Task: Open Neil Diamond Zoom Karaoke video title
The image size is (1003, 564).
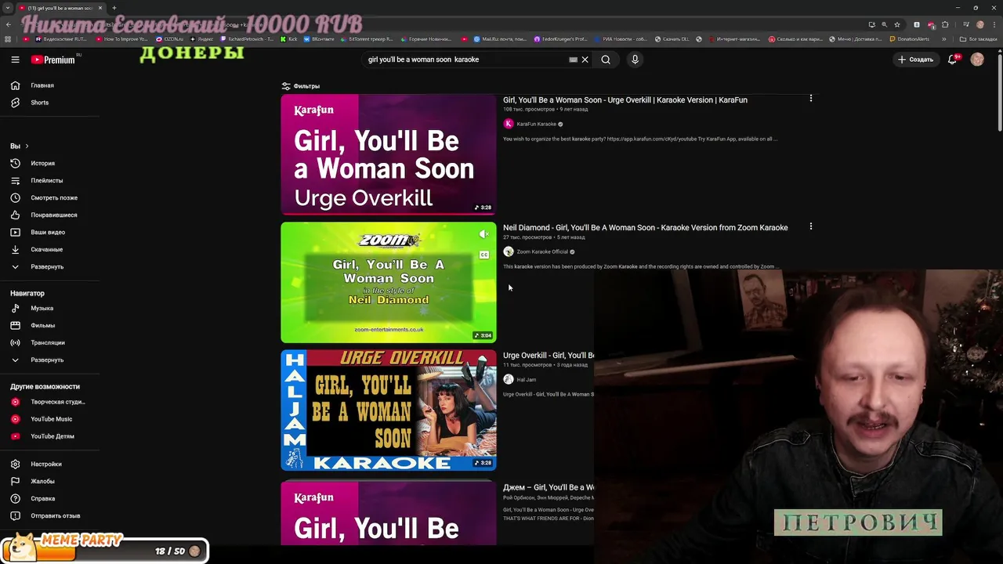Action: point(646,228)
